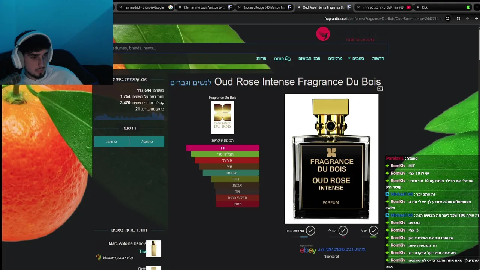
Task: Click the מתוק accord bar
Action: [238, 204]
